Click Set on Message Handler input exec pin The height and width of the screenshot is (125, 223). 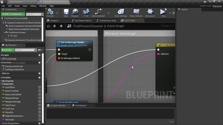[59, 50]
